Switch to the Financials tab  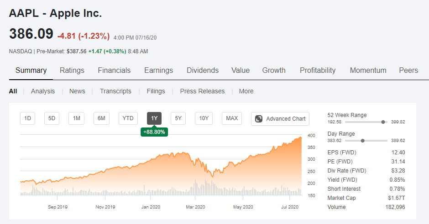coord(114,70)
